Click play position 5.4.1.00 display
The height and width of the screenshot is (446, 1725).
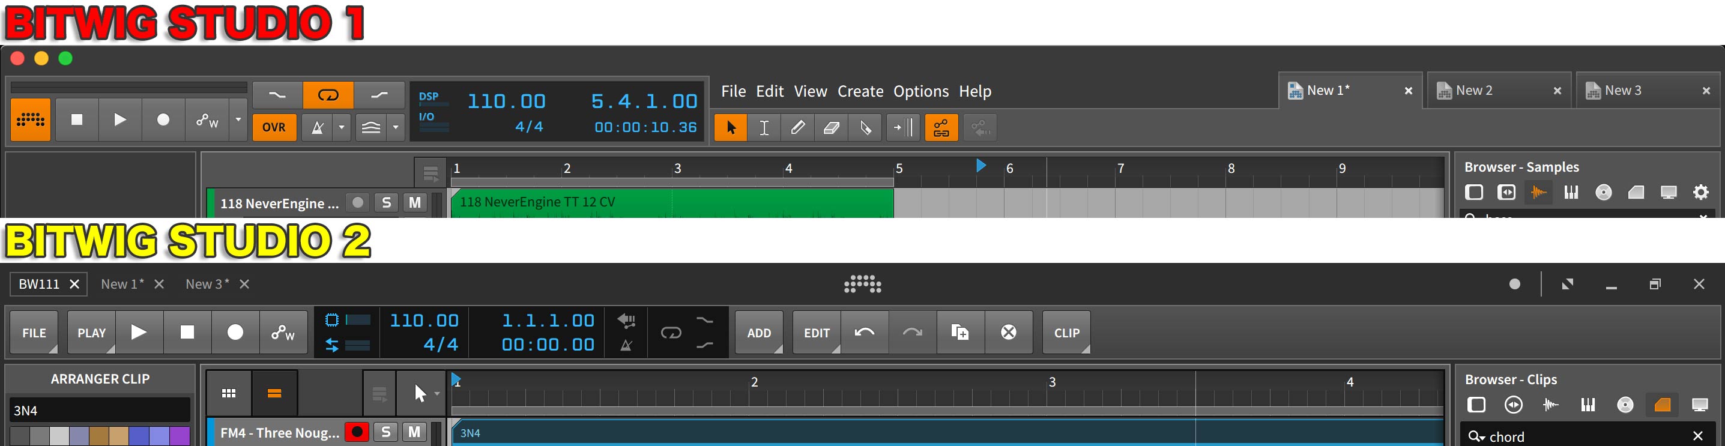[x=644, y=101]
